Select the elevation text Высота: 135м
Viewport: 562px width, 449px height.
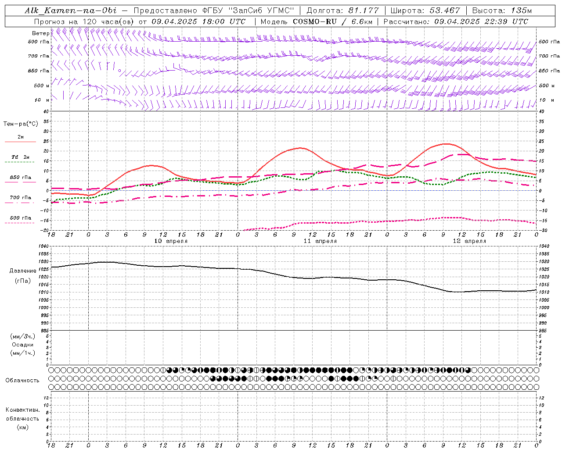[x=502, y=11]
